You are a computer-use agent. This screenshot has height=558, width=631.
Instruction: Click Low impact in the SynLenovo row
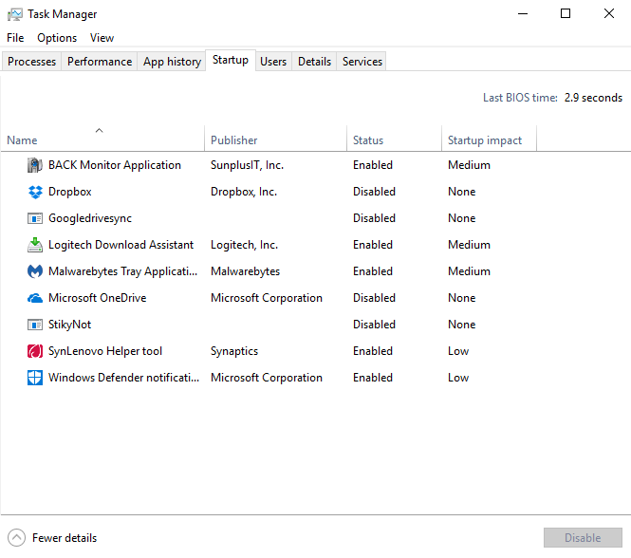[x=458, y=351]
